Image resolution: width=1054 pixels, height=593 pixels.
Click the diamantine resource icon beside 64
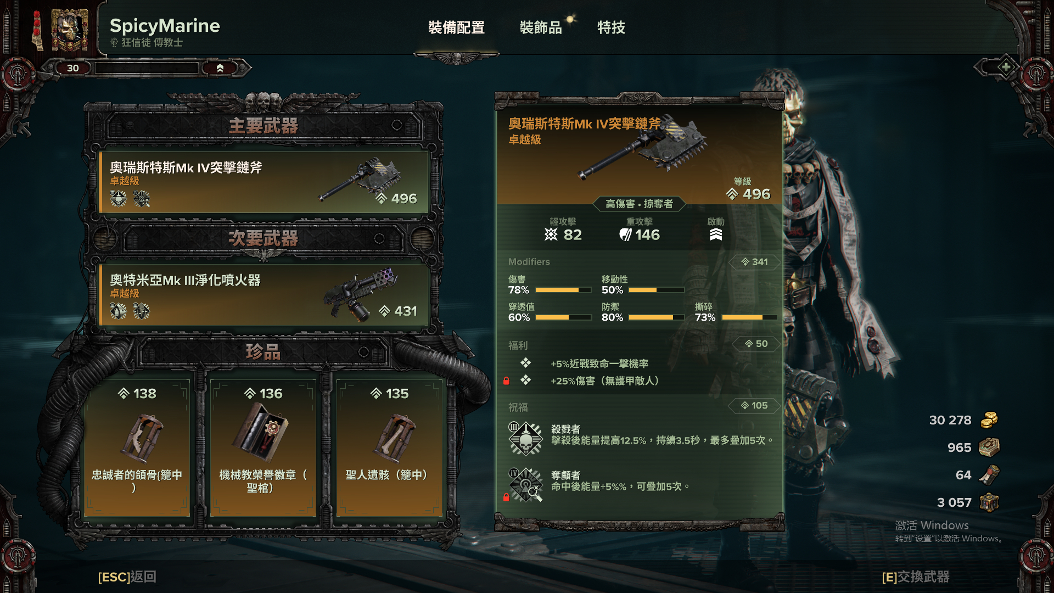[989, 475]
